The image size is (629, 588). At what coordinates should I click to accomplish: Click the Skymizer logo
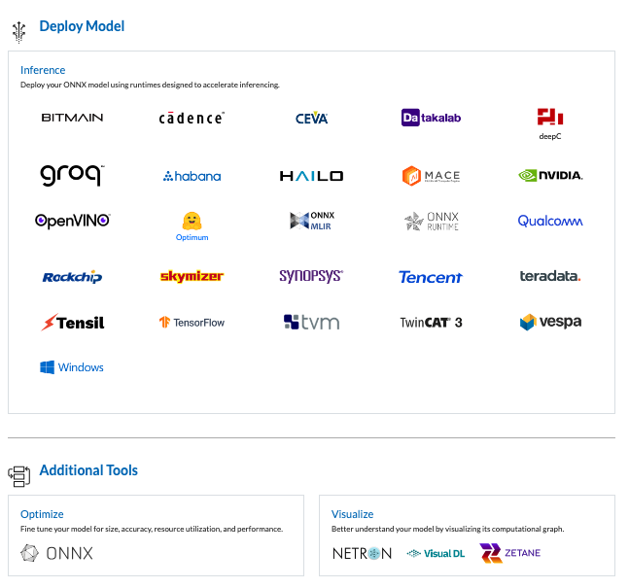[192, 276]
